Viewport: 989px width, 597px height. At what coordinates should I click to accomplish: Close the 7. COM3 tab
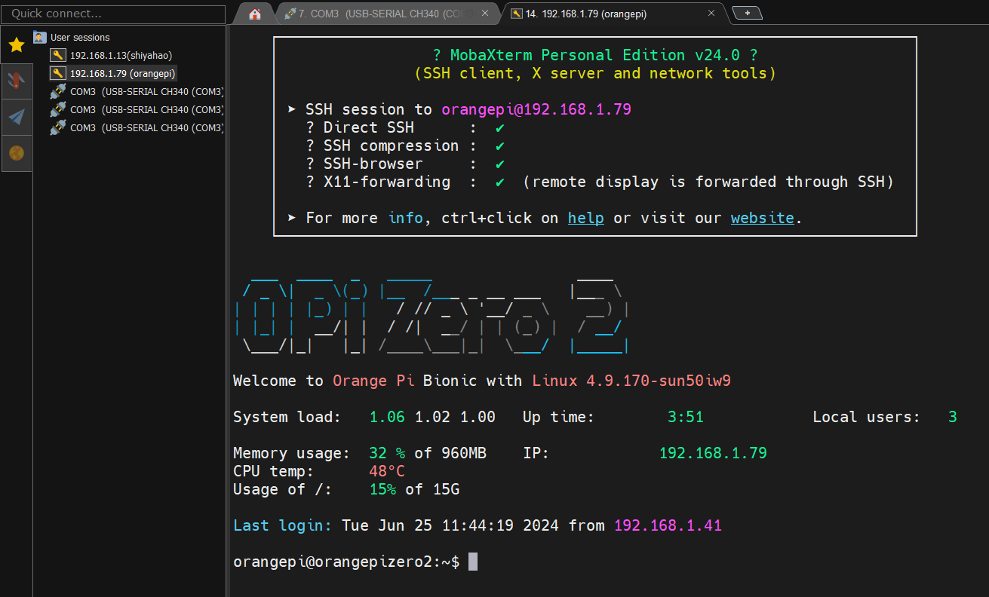pos(485,14)
